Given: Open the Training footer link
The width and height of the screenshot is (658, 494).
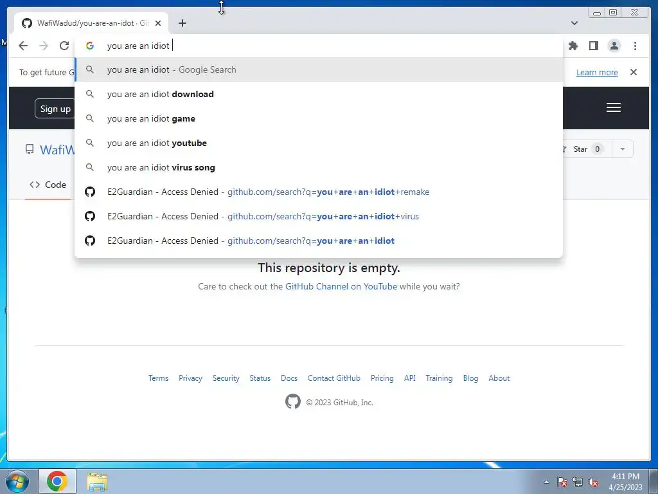Looking at the screenshot, I should (x=439, y=378).
